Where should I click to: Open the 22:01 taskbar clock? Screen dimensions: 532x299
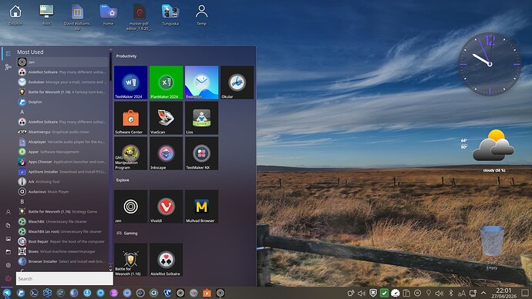[x=503, y=293]
